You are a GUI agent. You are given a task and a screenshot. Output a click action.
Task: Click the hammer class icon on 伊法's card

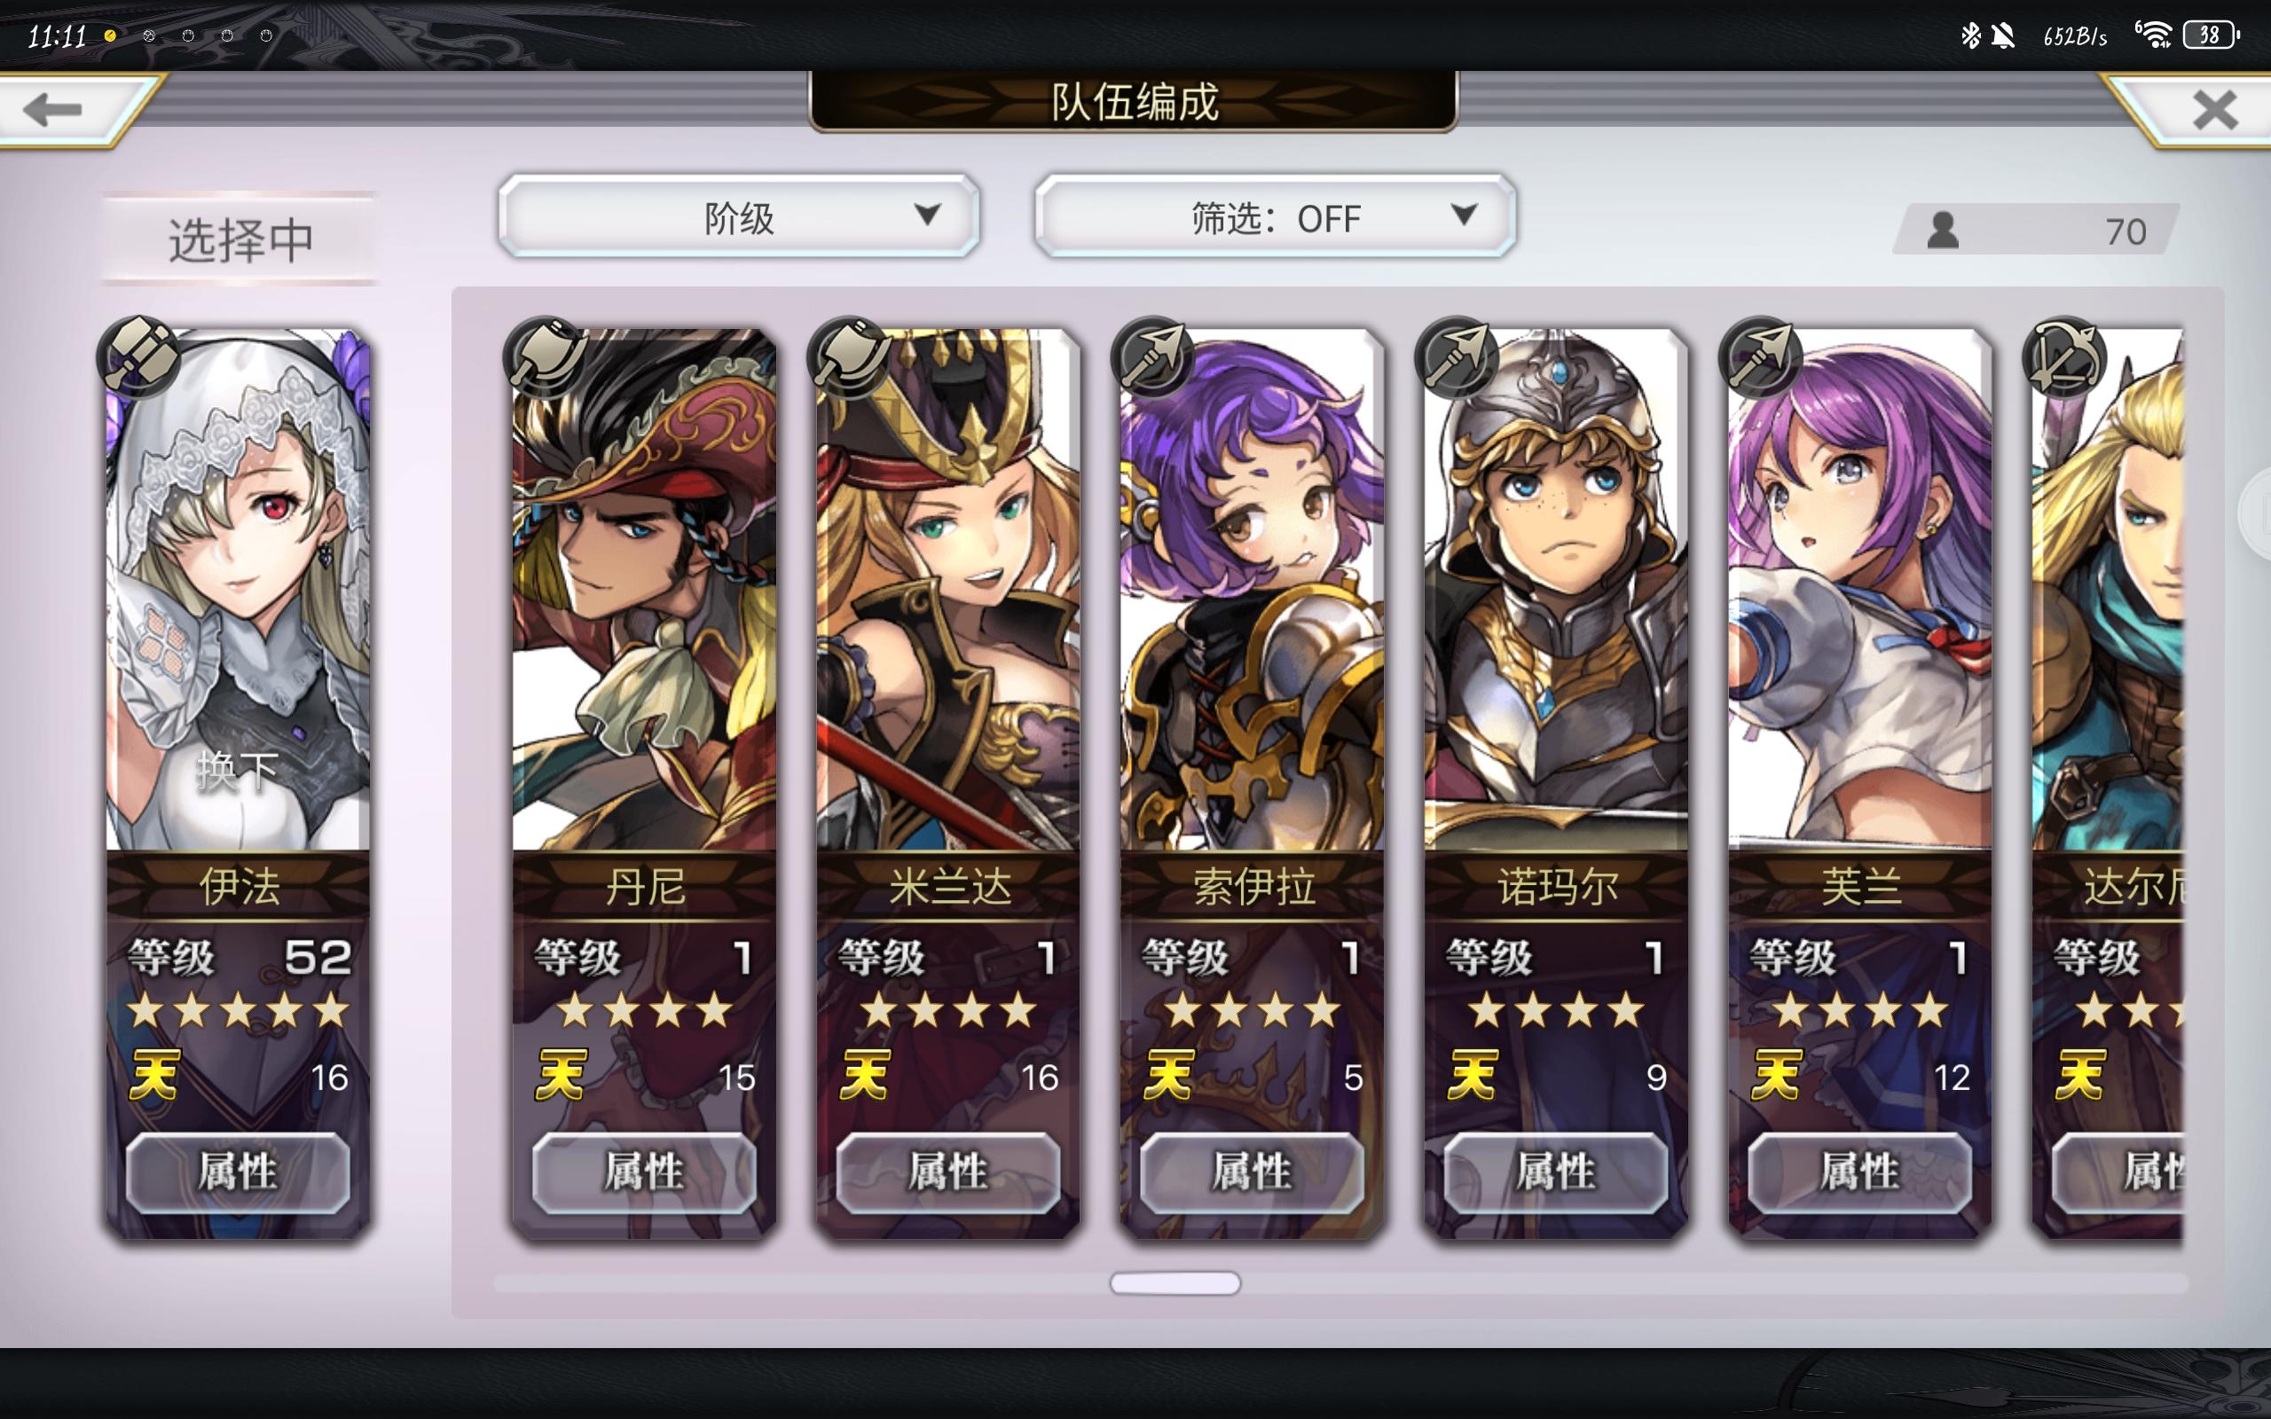pyautogui.click(x=139, y=357)
